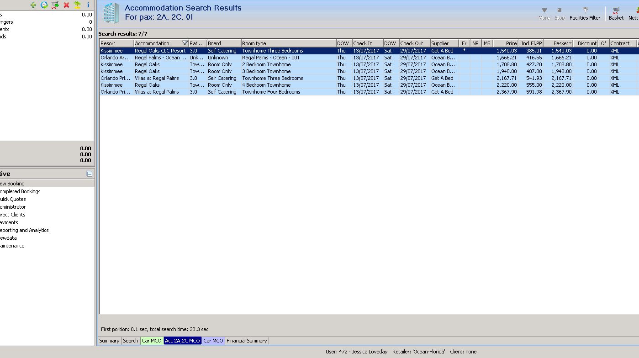Sort by the Board column header
Viewport: 639px width, 358px height.
224,43
